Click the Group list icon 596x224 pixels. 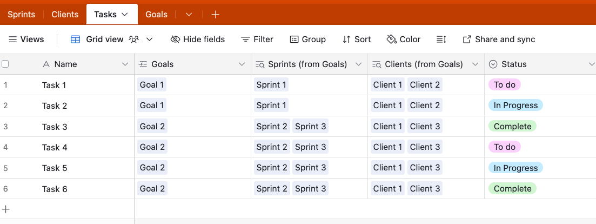[294, 39]
